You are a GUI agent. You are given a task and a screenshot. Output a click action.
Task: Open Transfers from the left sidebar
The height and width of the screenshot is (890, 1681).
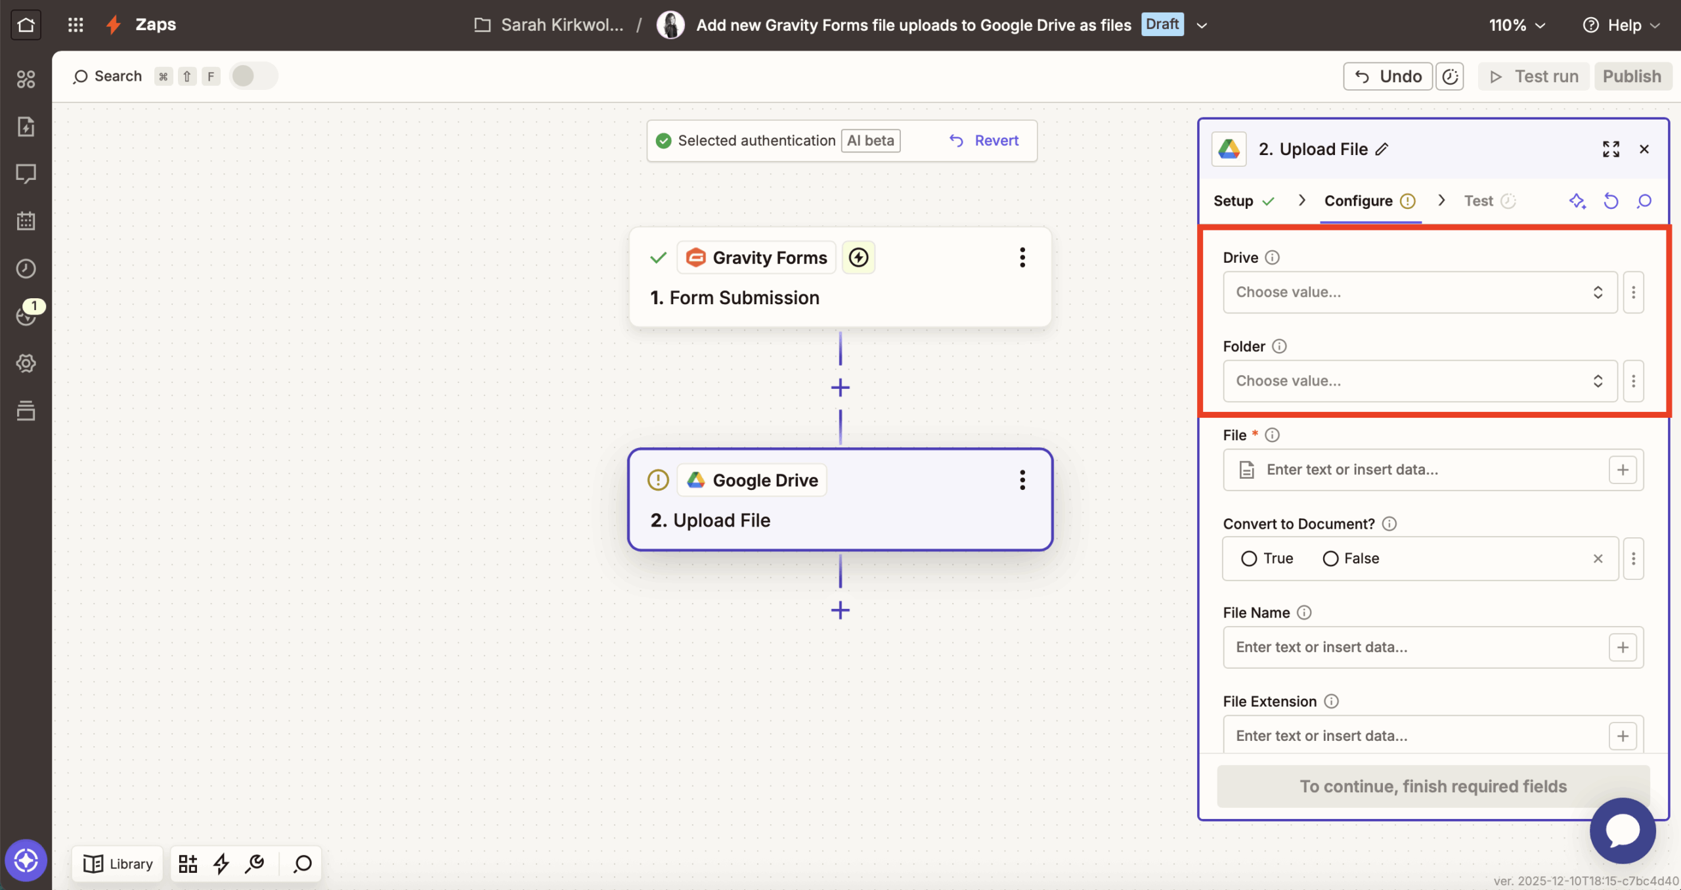tap(26, 126)
